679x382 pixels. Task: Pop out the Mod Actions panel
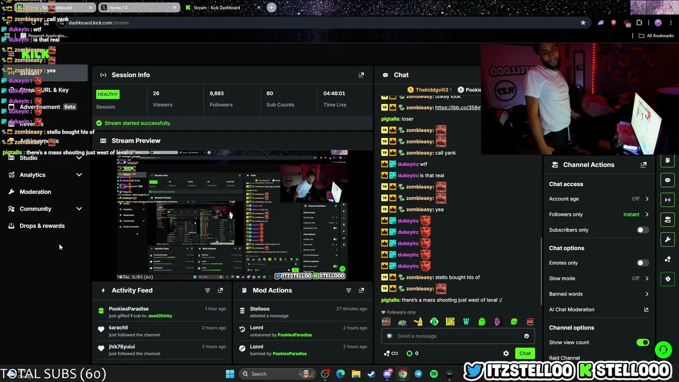[361, 290]
